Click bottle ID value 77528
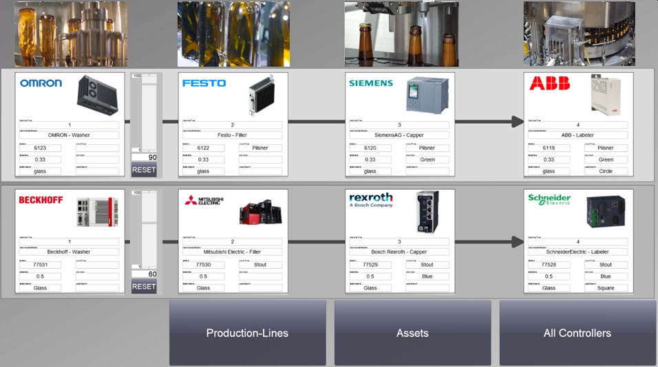Screen dimensions: 658x367 pos(549,265)
